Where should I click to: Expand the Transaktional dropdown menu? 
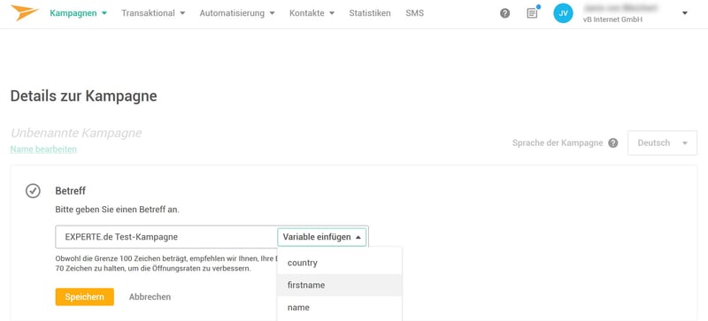coord(153,13)
